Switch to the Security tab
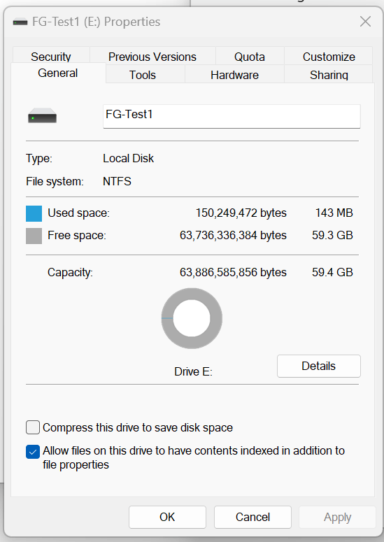Screen dimensions: 384x542 (51, 56)
